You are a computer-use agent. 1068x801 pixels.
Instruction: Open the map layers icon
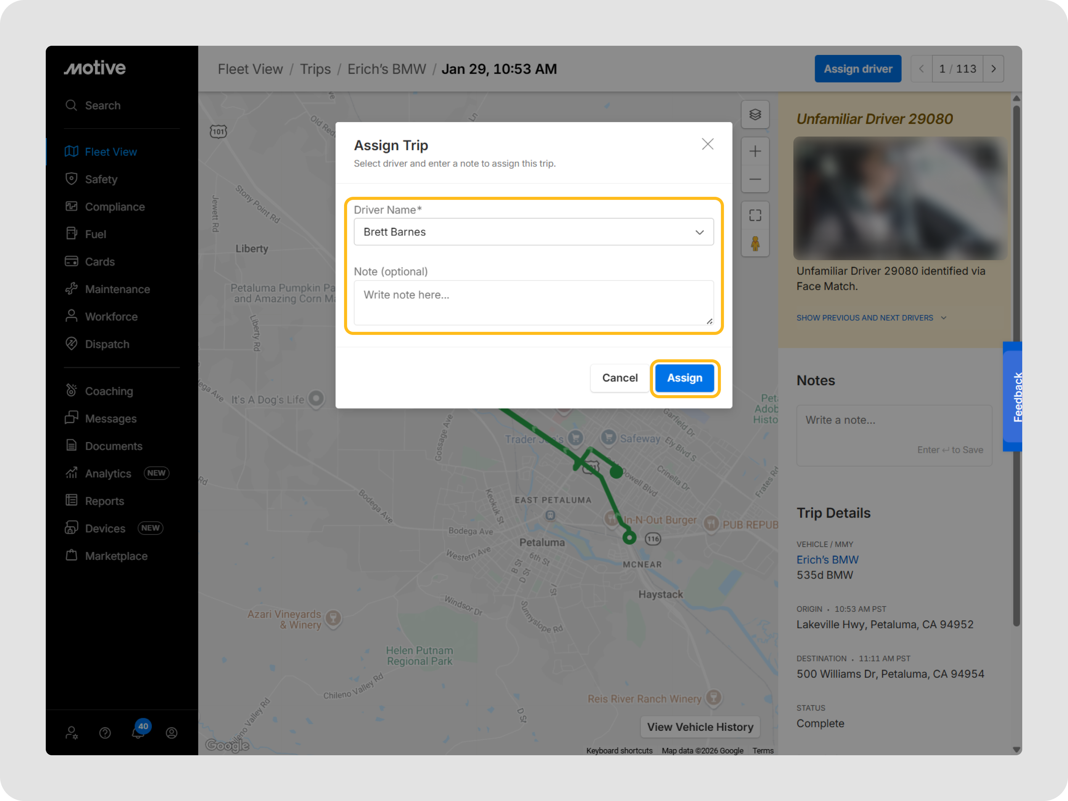tap(755, 114)
